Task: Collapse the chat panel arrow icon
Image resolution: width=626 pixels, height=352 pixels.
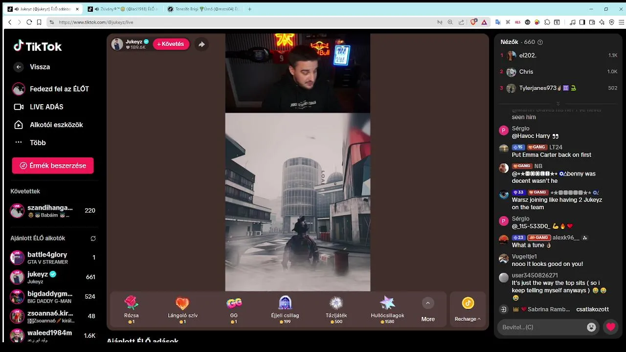Action: (503, 309)
